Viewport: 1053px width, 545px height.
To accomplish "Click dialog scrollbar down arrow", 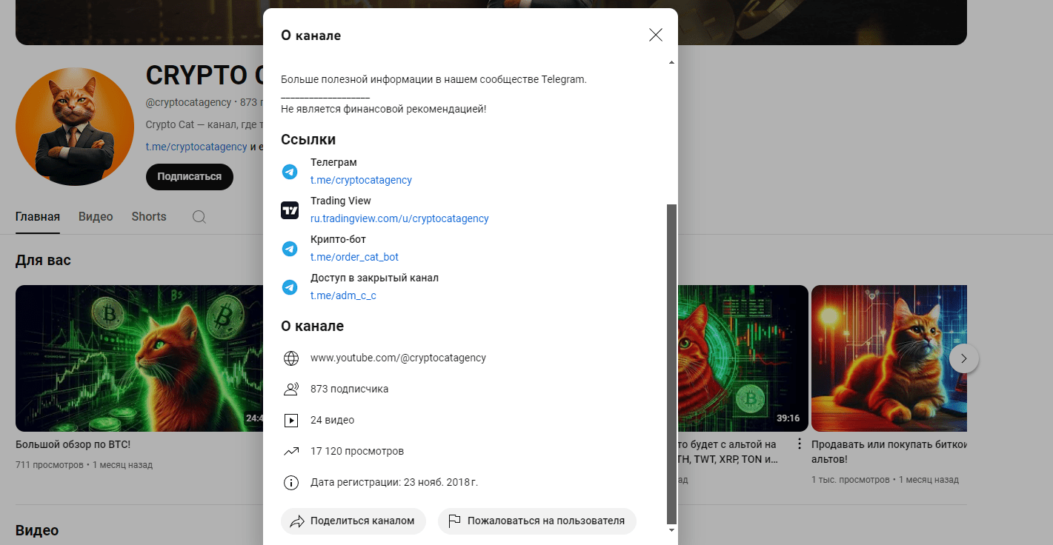I will pyautogui.click(x=672, y=530).
